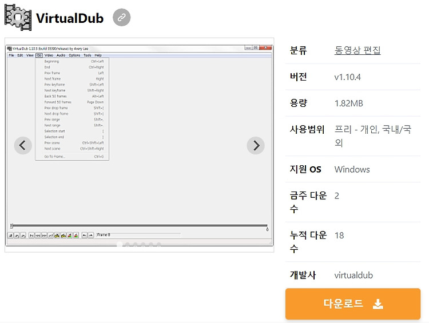Select the sixth carousel indicator dot
Screen dimensions: 429x323
(159, 244)
